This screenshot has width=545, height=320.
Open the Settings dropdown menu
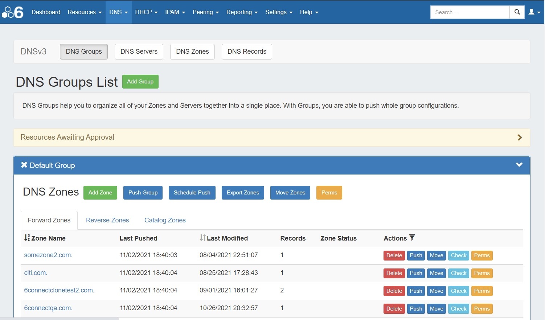tap(278, 12)
